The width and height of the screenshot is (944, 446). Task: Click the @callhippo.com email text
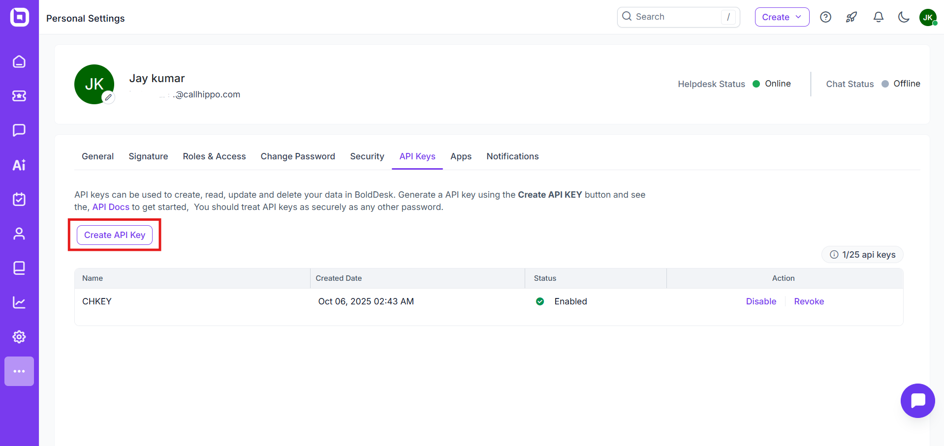208,94
